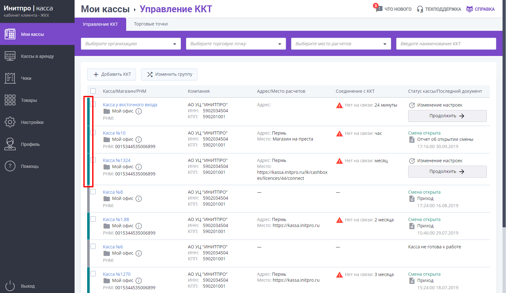This screenshot has height=293, width=506.
Task: Show group info icon for Касса №8
Action: pos(139,199)
